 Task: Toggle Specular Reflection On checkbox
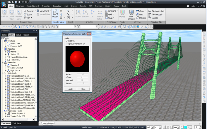67,44
